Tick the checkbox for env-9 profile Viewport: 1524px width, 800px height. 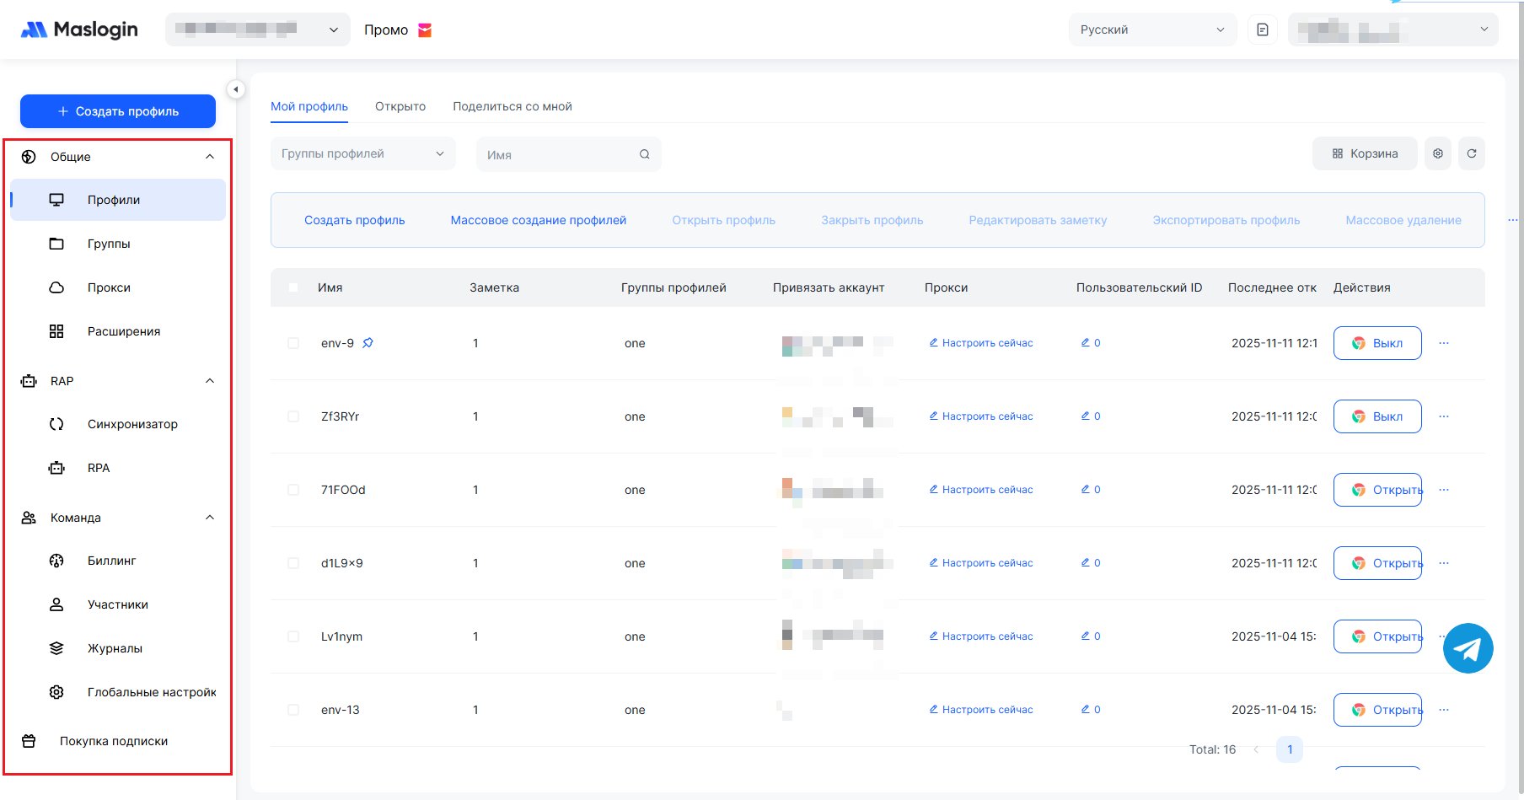pyautogui.click(x=293, y=343)
